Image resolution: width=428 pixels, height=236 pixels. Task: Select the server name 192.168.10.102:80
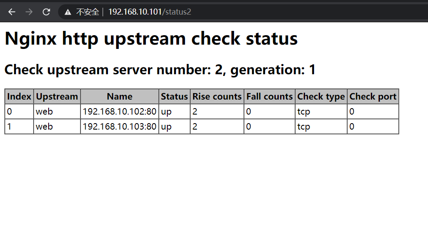tap(120, 111)
